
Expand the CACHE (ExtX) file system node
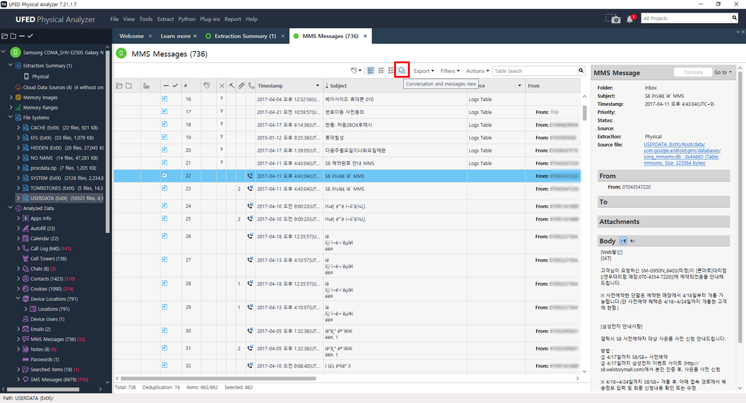(x=18, y=128)
